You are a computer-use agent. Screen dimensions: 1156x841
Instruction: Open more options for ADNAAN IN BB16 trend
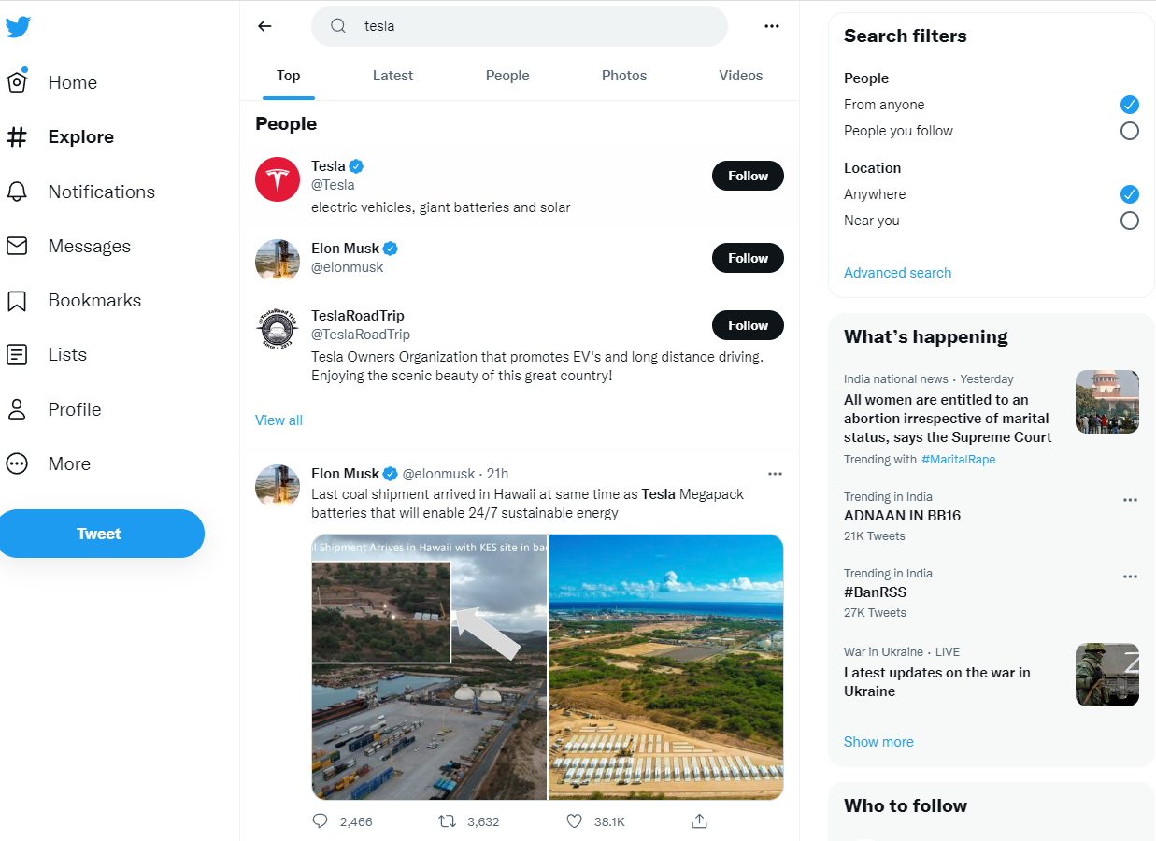(x=1130, y=499)
